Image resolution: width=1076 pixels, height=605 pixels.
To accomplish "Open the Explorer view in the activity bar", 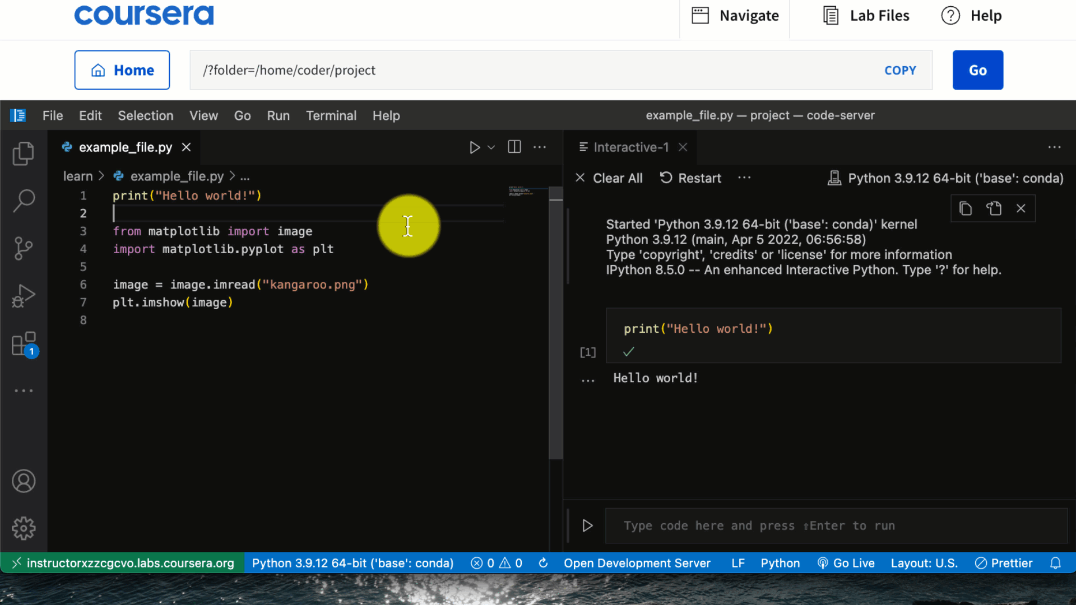I will coord(24,153).
